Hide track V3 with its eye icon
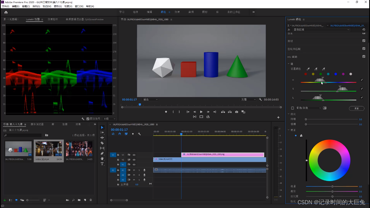 pyautogui.click(x=134, y=155)
